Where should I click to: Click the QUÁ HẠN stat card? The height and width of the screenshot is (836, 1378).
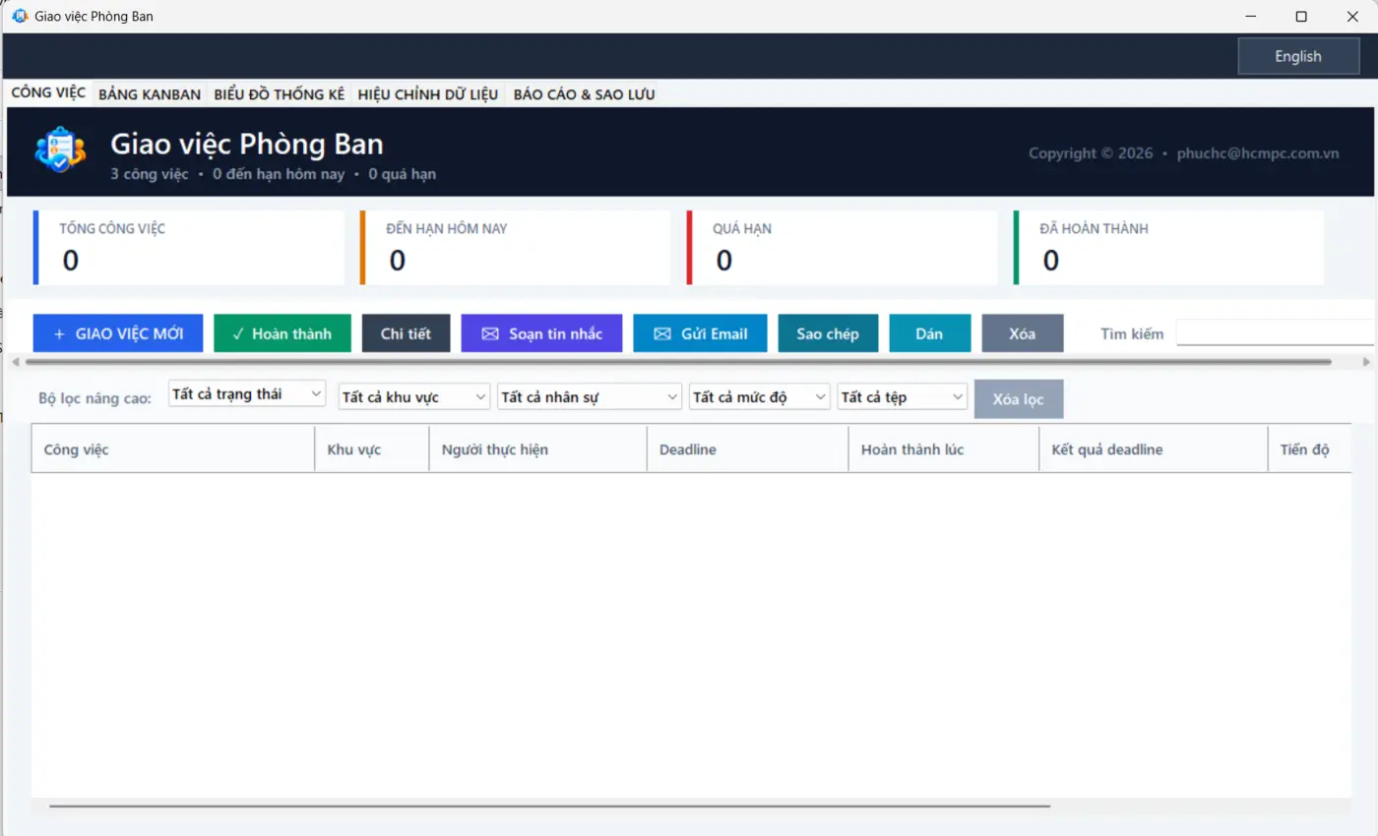843,248
